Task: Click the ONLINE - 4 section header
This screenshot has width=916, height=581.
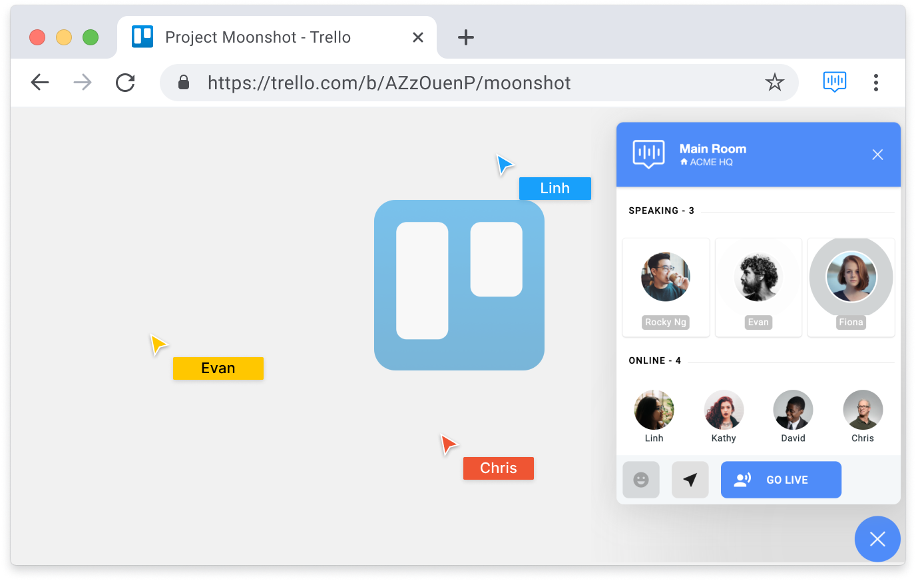Action: click(655, 360)
